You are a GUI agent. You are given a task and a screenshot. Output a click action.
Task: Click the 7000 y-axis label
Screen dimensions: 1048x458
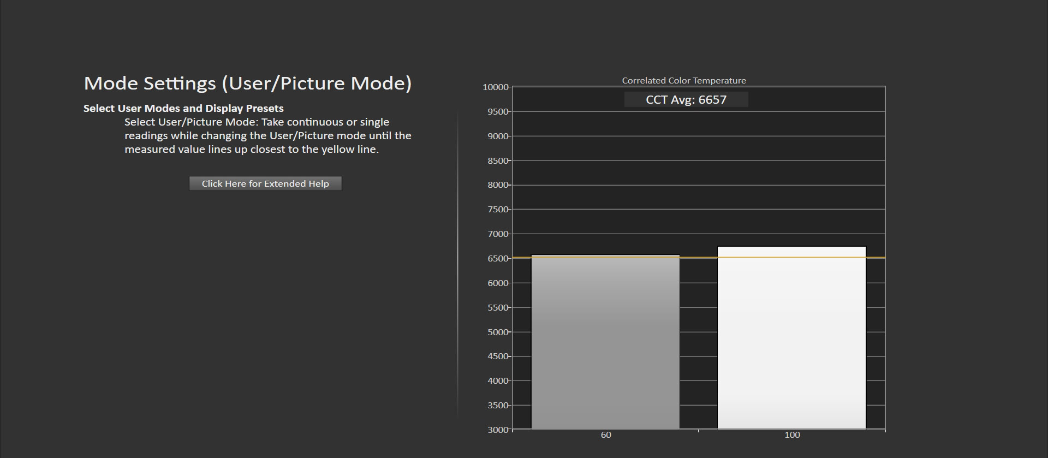(x=498, y=234)
